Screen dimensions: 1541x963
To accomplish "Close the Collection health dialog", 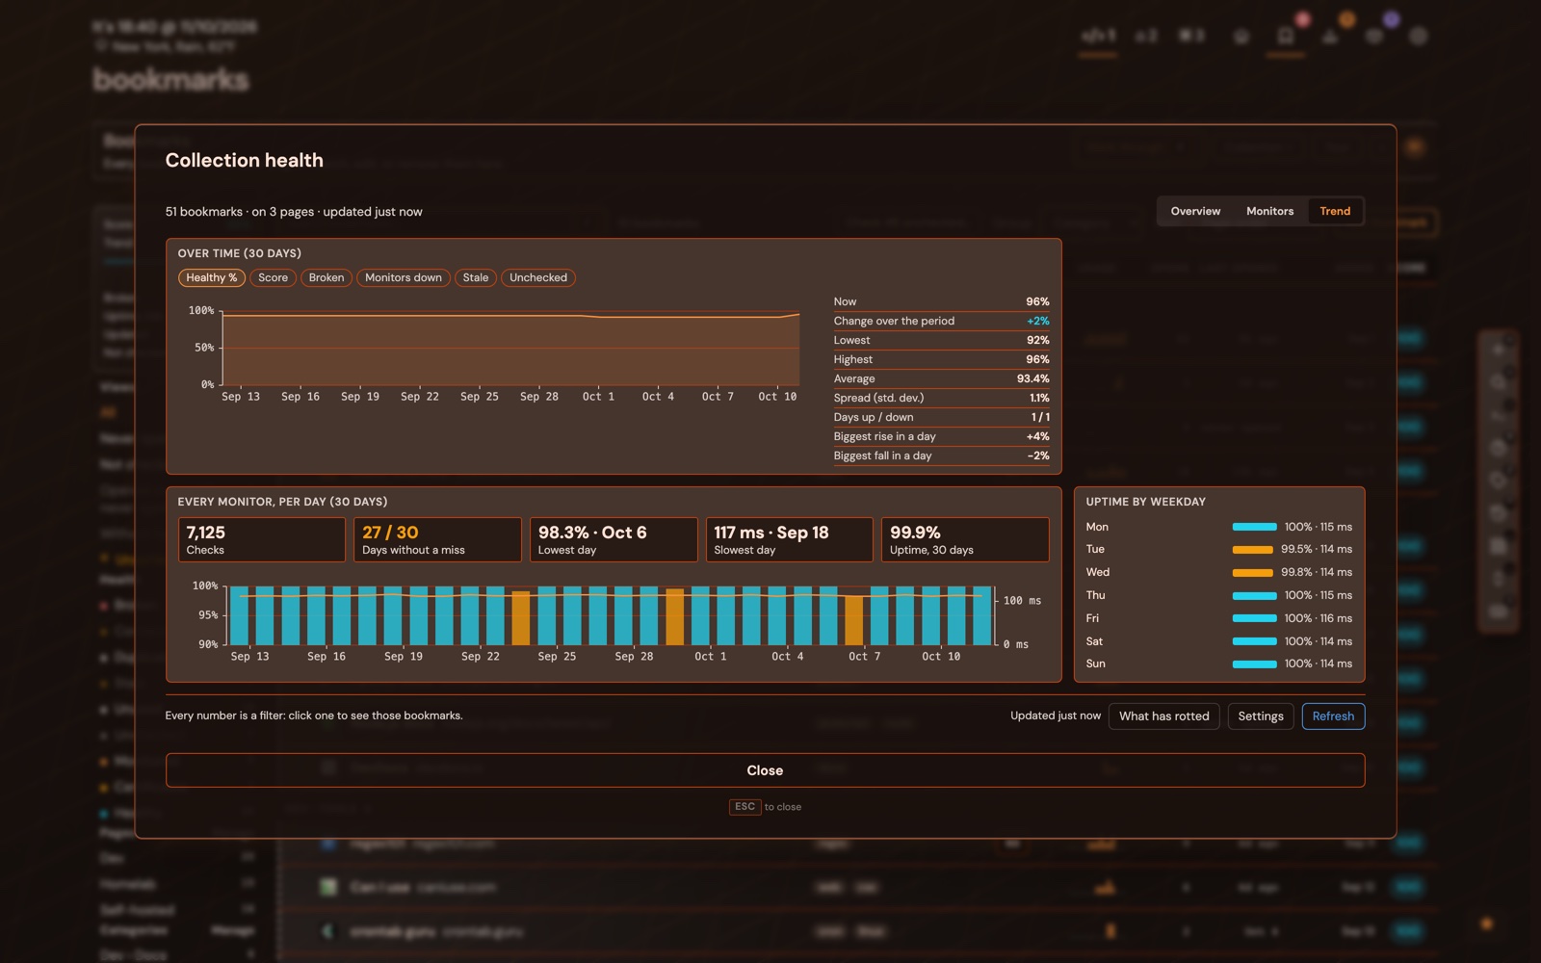I will click(765, 770).
